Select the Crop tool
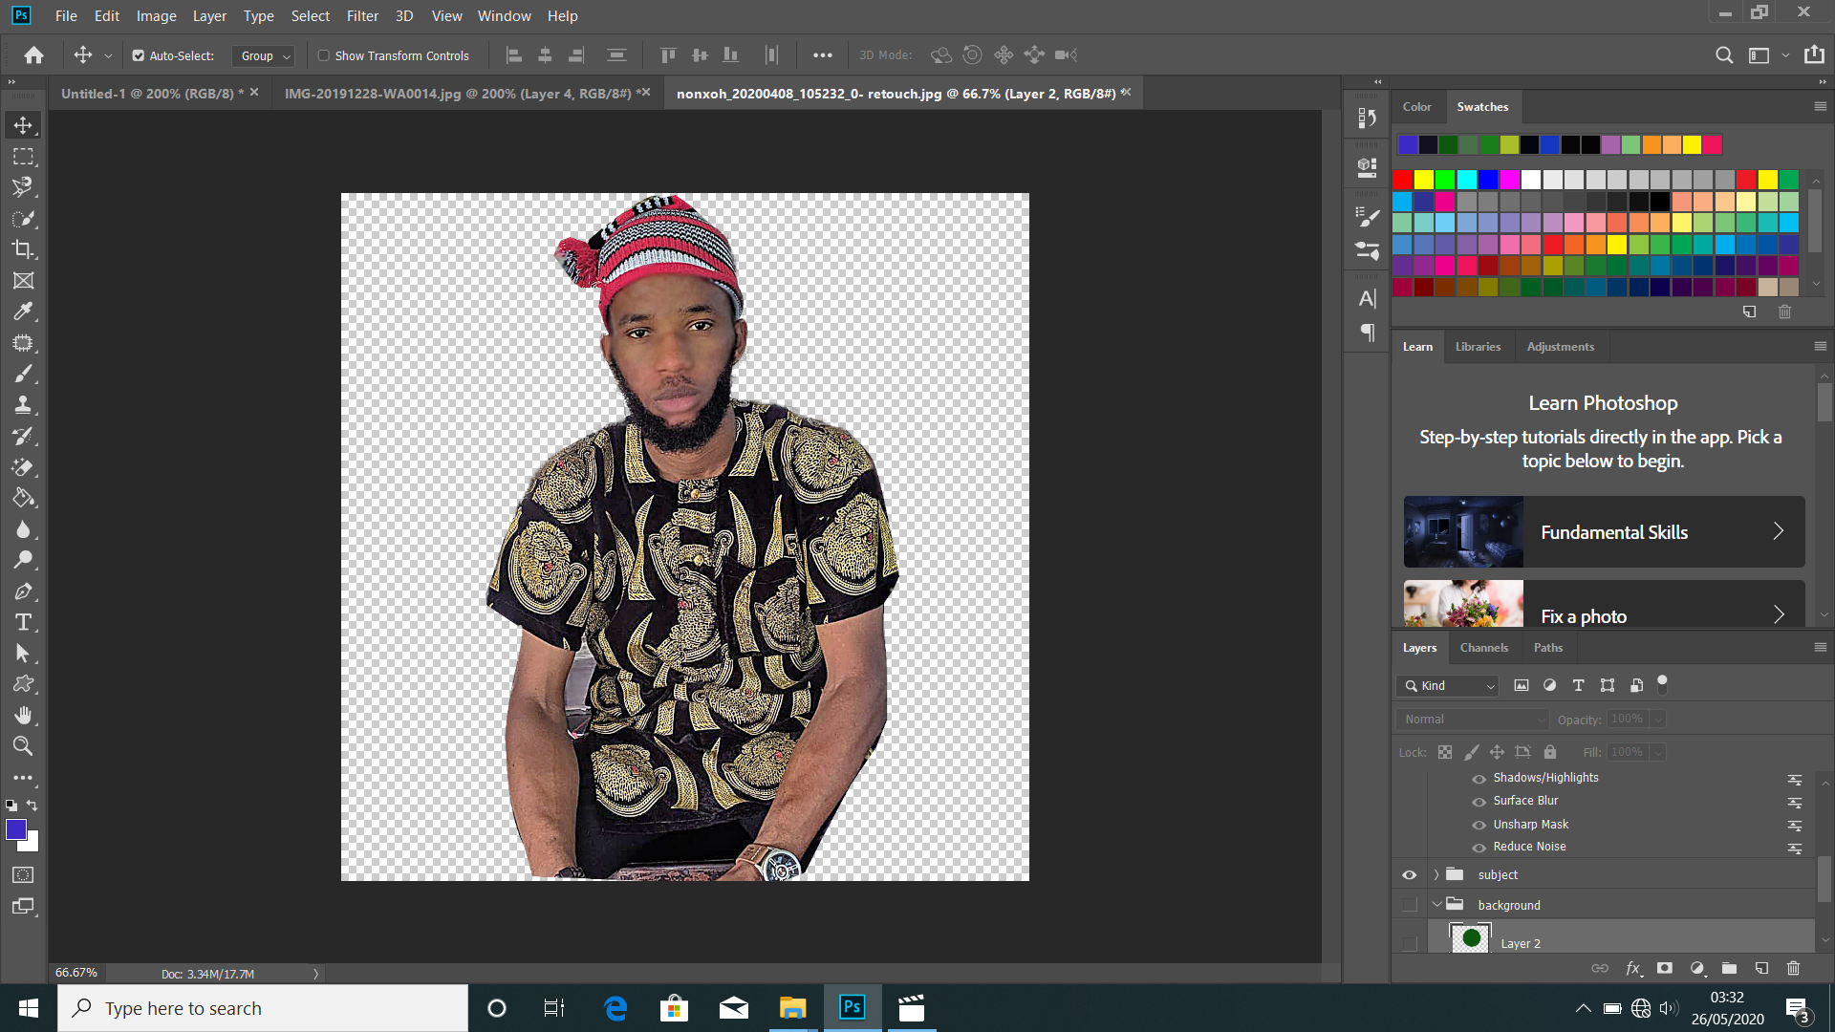 coord(23,249)
